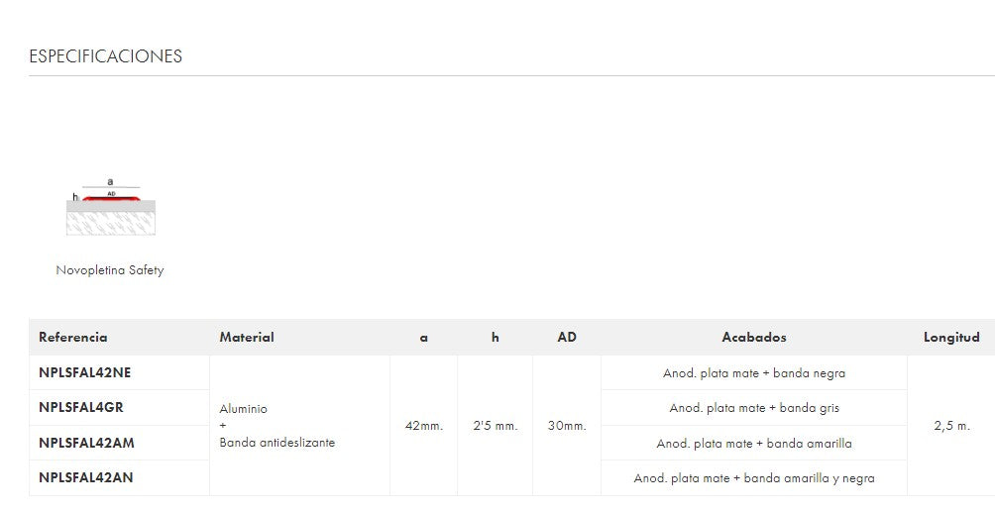Image resolution: width=995 pixels, height=512 pixels.
Task: Select reference NPLSFAL4GR
Action: [x=81, y=407]
